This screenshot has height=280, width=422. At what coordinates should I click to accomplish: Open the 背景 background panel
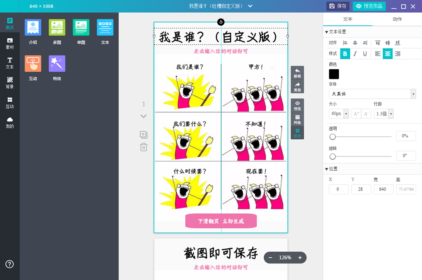click(x=9, y=82)
